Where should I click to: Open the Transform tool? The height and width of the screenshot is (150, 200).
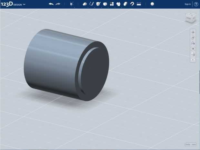(x=71, y=4)
